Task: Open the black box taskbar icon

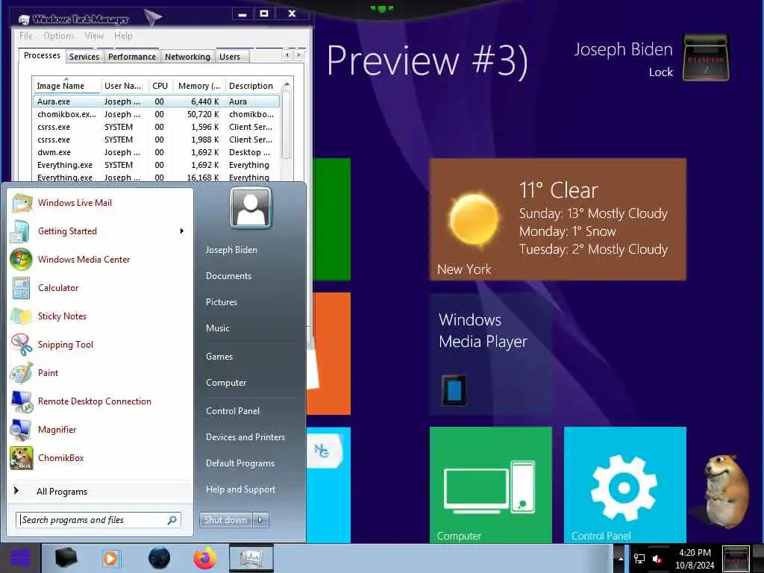Action: [x=66, y=558]
